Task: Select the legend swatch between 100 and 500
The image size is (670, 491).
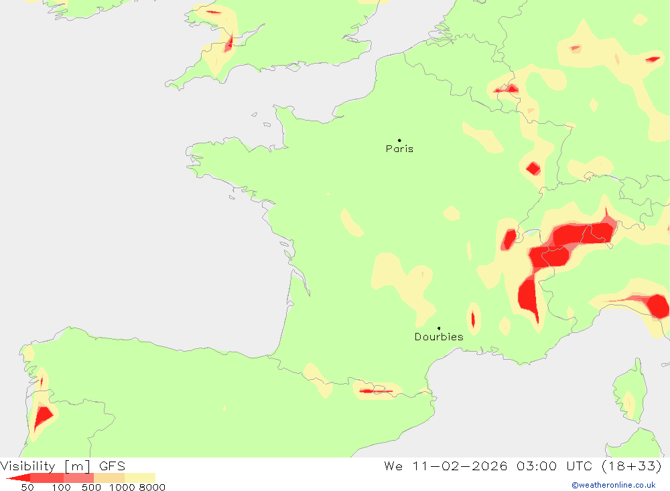Action: coord(78,478)
